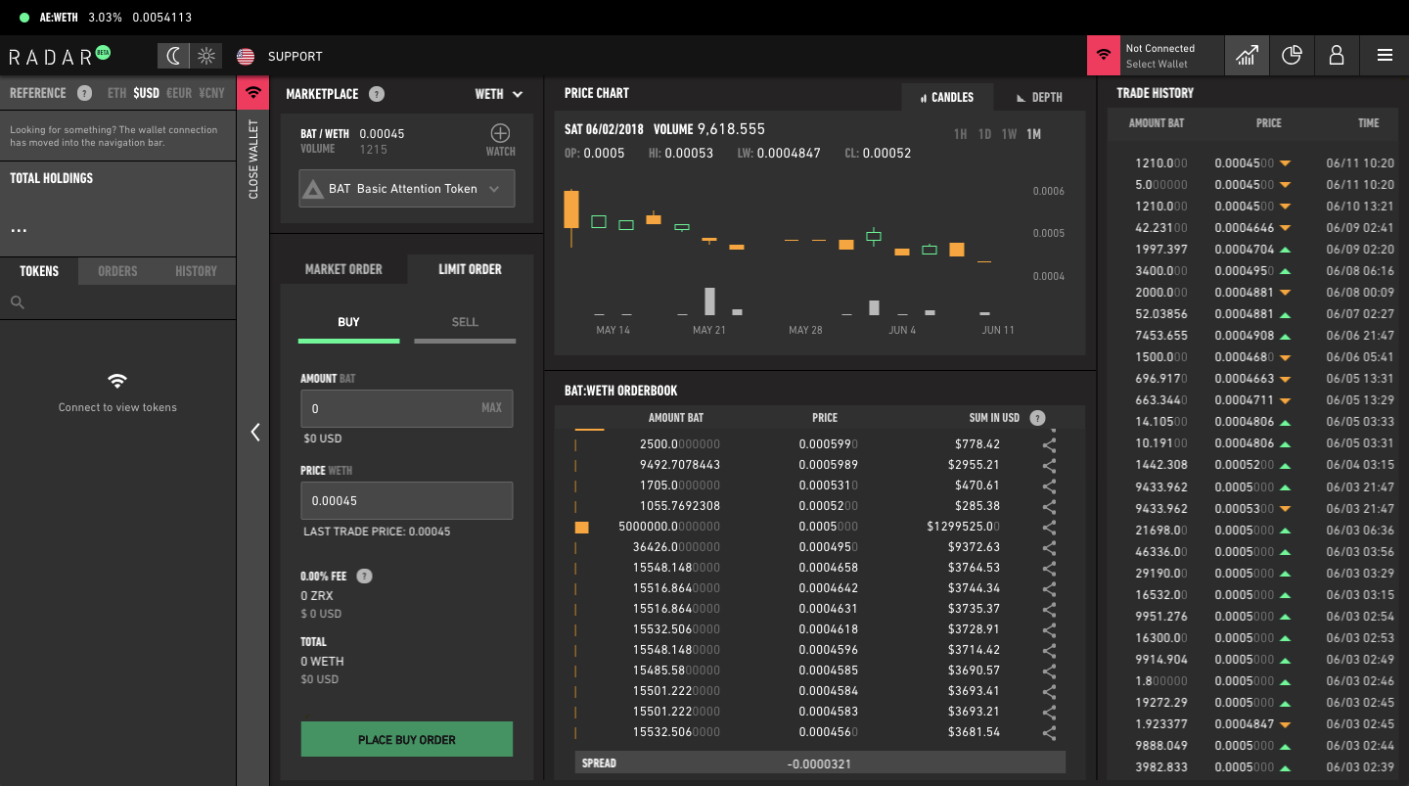Open the portfolio pie chart icon
The width and height of the screenshot is (1409, 786).
(1292, 56)
